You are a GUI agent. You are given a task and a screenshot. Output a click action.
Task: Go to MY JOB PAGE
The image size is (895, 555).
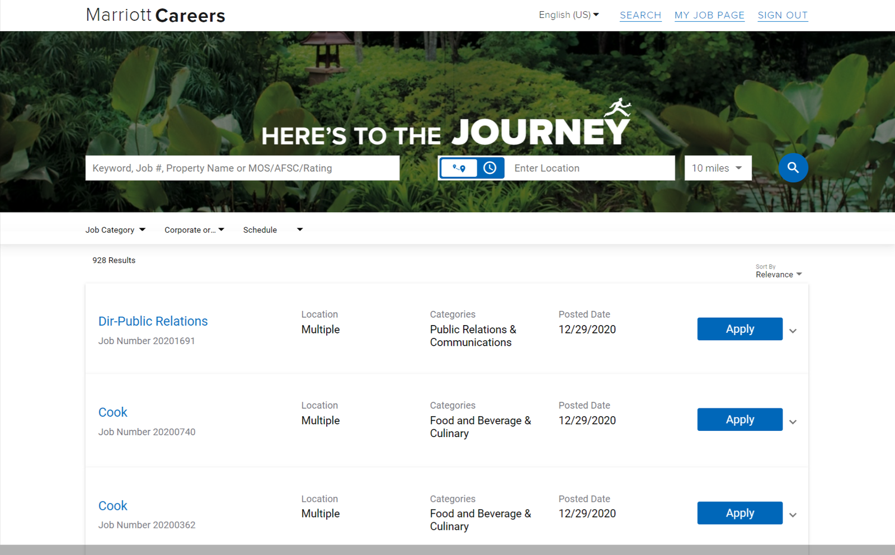[x=709, y=15]
